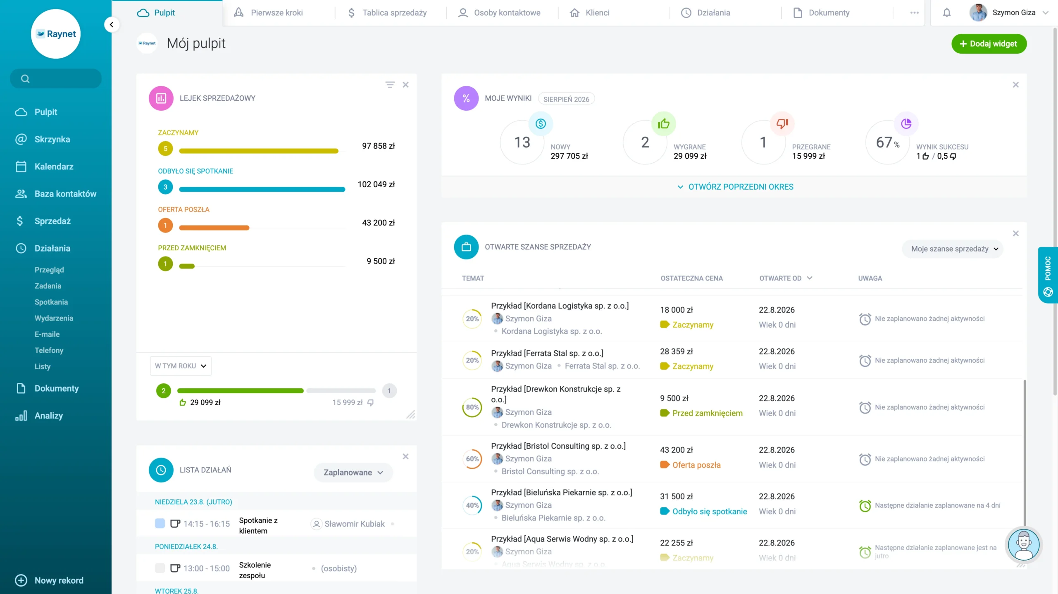
Task: Close the Otwarte szanse sprzedaży widget
Action: coord(1015,233)
